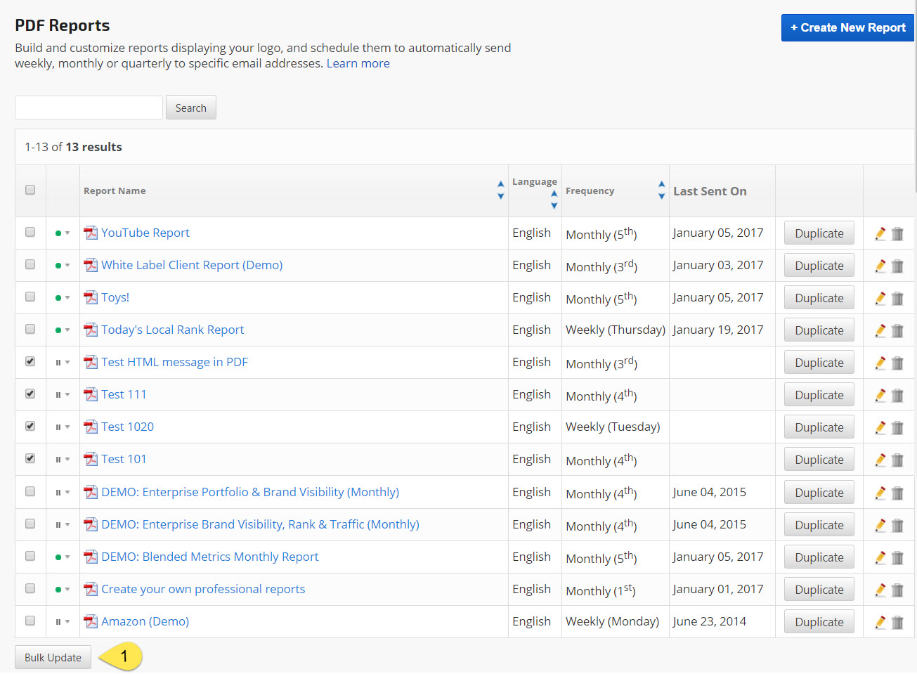This screenshot has height=674, width=917.
Task: Click the pencil edit icon for YouTube Report
Action: [880, 234]
